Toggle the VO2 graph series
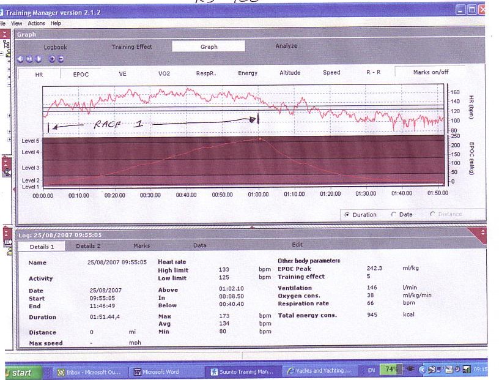The image size is (499, 380). pos(164,73)
